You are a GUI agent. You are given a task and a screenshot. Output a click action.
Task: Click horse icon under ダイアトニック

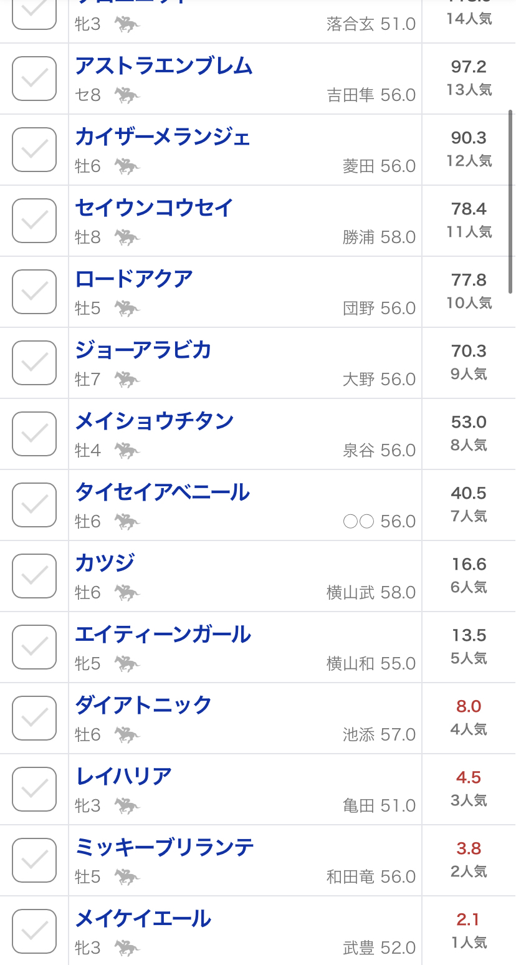(x=127, y=735)
